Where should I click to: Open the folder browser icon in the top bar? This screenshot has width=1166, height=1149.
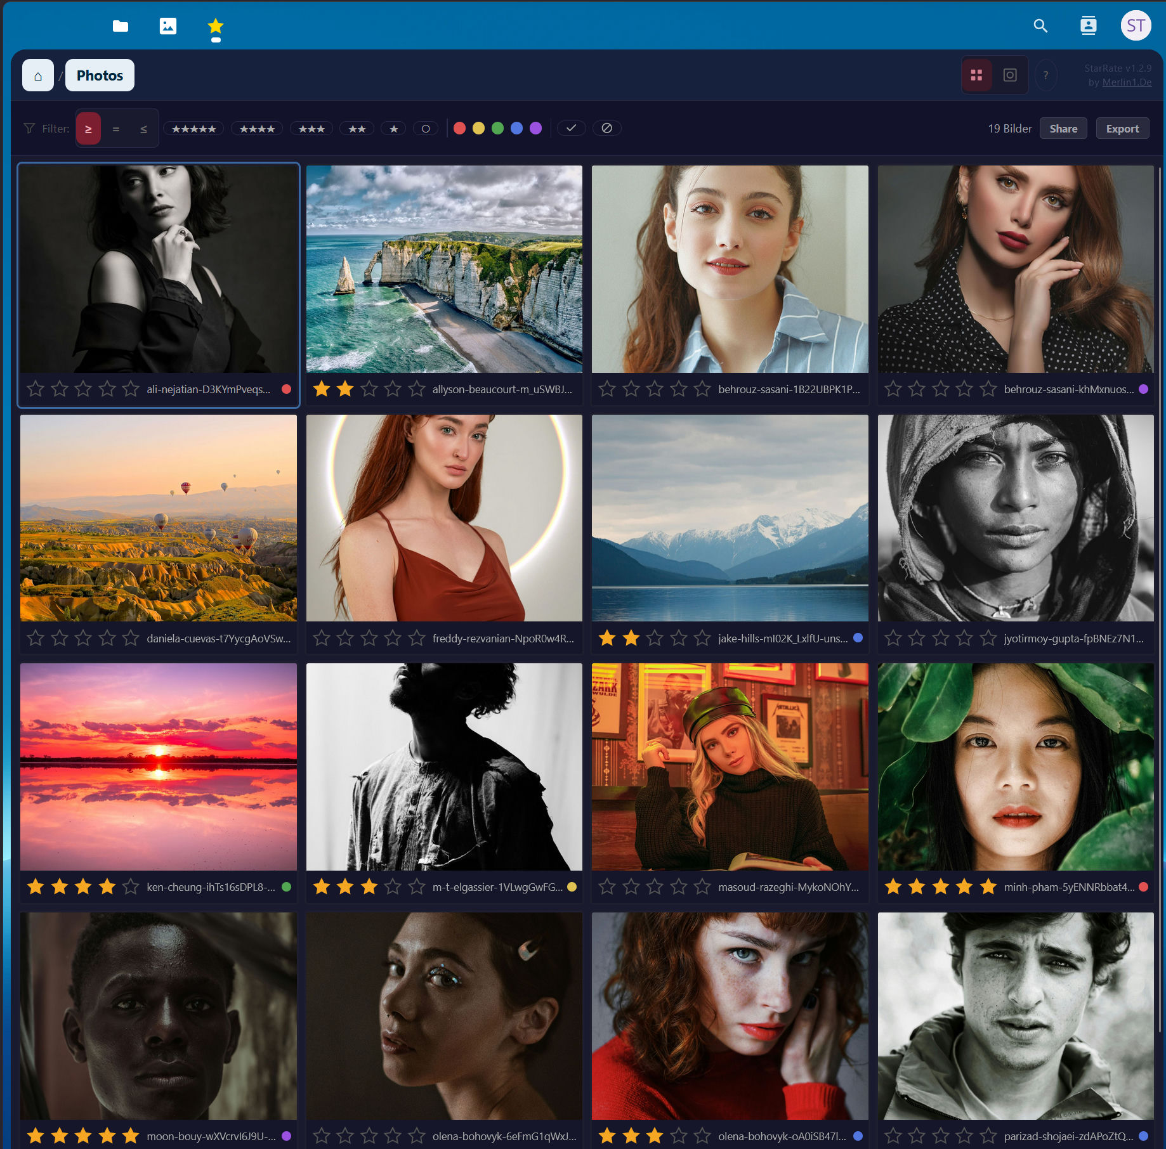point(121,26)
